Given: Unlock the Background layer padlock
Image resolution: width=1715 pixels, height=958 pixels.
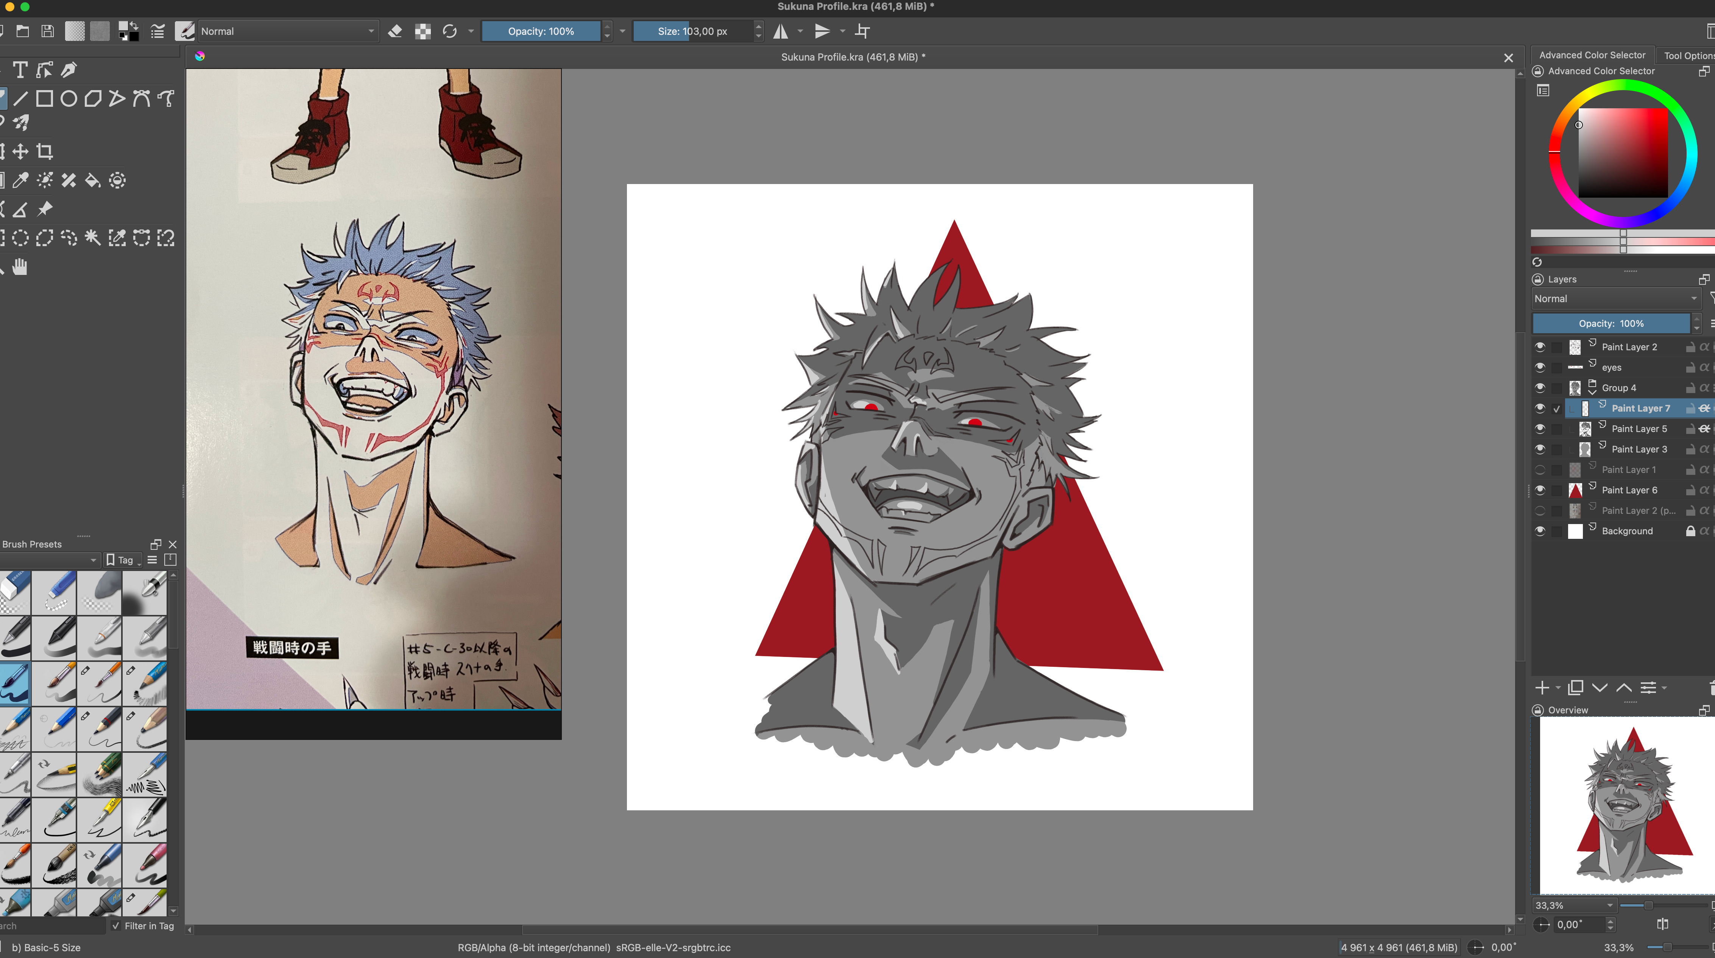Looking at the screenshot, I should tap(1690, 530).
